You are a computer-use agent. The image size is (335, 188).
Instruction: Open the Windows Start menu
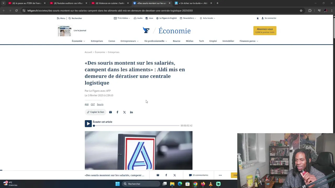pyautogui.click(x=118, y=184)
